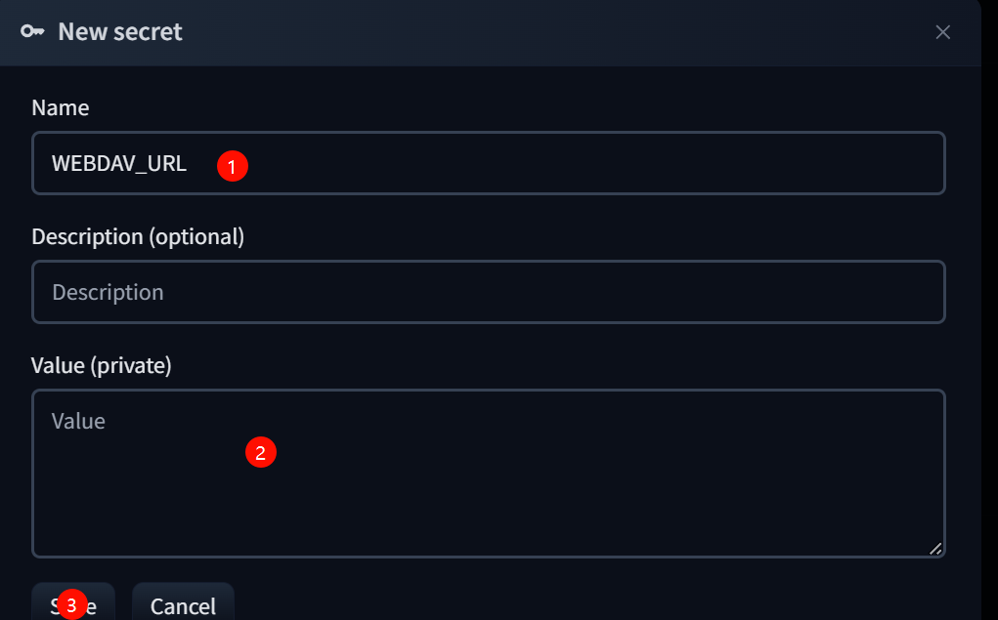Click the Value (private) label
This screenshot has width=998, height=620.
[102, 365]
